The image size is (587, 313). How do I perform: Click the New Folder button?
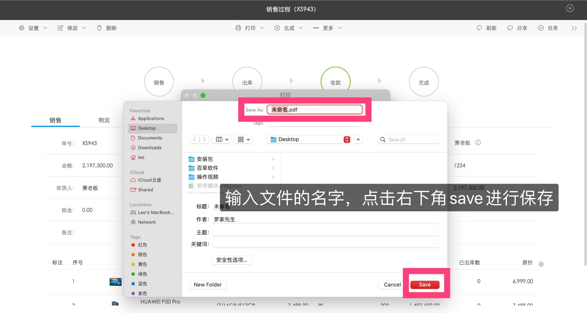click(208, 285)
